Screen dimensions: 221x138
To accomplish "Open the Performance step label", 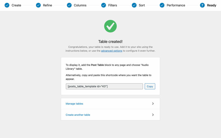I will point(176,5).
